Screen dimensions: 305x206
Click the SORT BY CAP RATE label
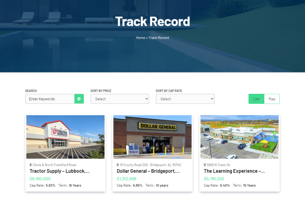(169, 91)
